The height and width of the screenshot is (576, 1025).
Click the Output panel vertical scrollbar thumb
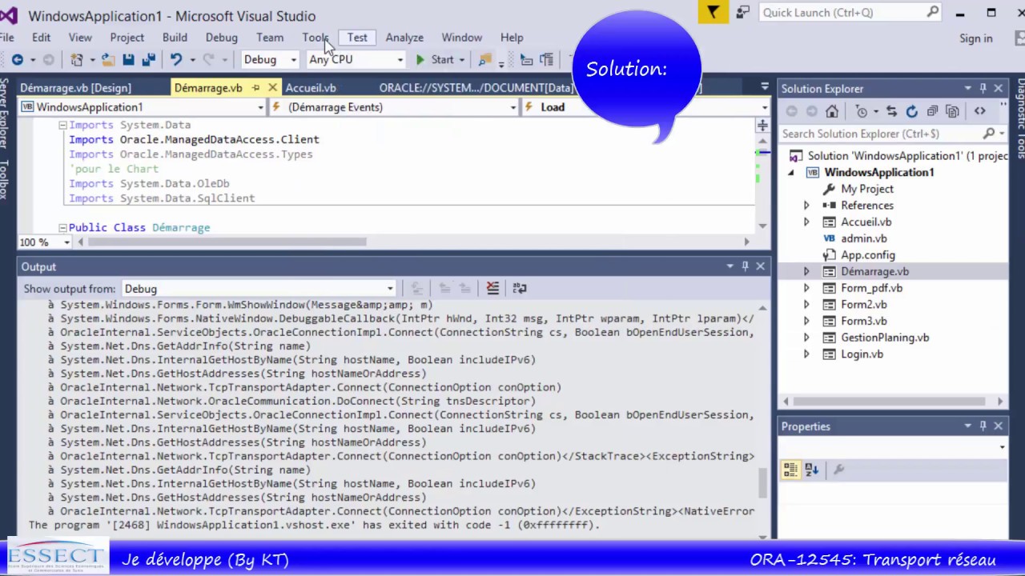[x=762, y=483]
